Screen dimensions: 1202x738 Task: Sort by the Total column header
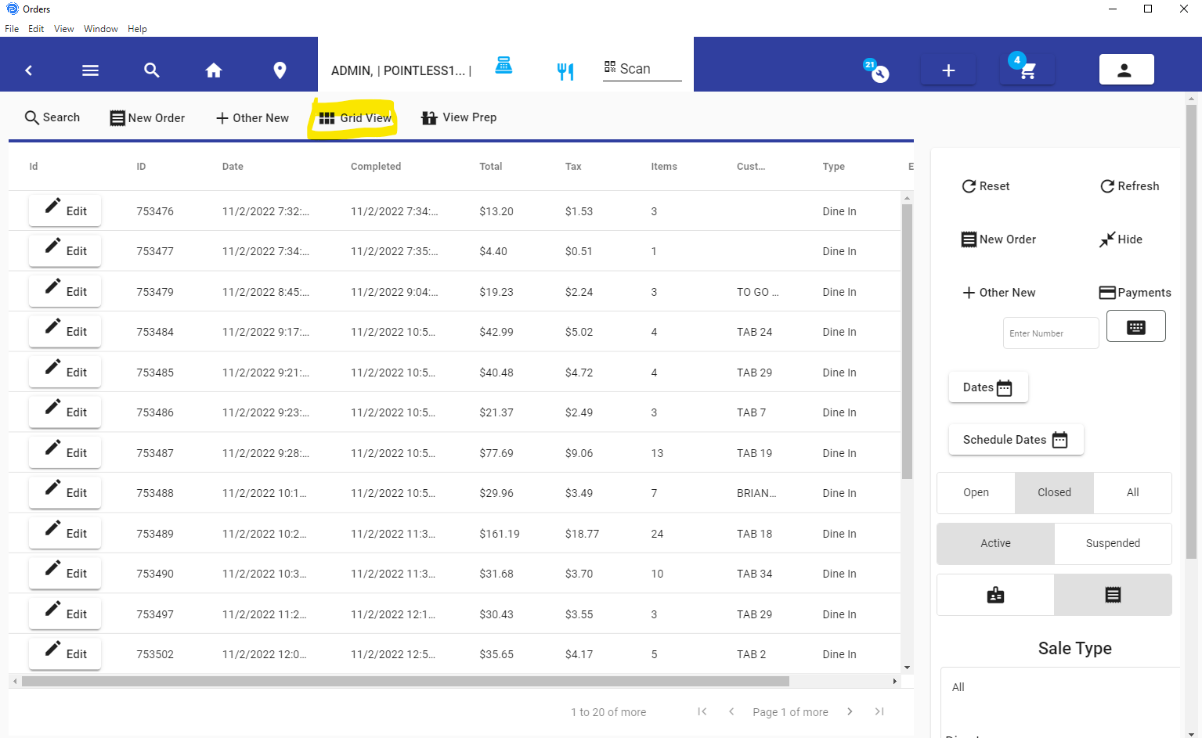click(491, 167)
